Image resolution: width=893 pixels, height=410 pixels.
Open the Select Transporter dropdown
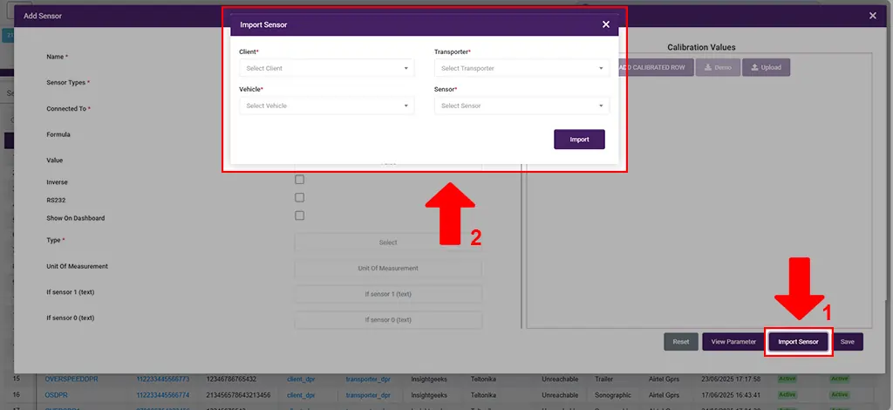click(x=521, y=68)
